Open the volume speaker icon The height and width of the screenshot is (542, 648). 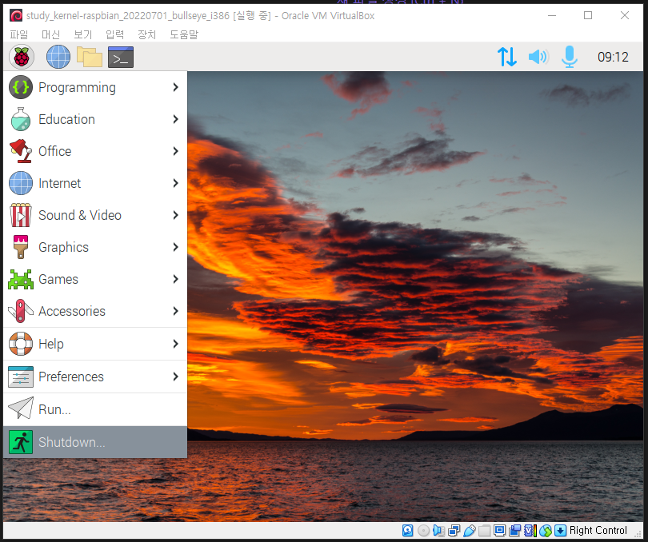pyautogui.click(x=538, y=57)
